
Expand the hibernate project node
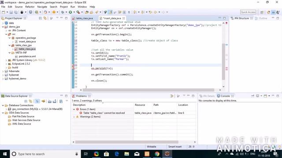click(x=3, y=71)
